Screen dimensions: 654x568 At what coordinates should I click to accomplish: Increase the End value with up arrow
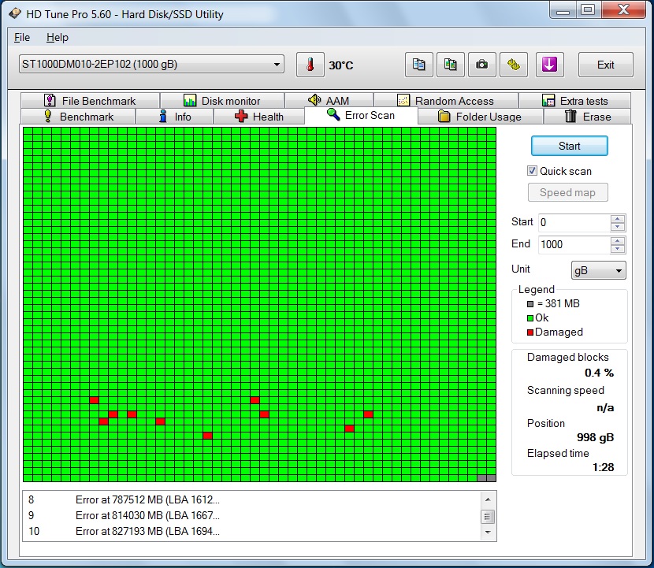618,240
